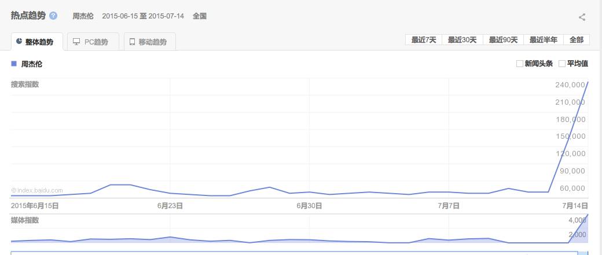Image resolution: width=602 pixels, height=255 pixels.
Task: Select the 最近30天 time range
Action: pos(462,40)
